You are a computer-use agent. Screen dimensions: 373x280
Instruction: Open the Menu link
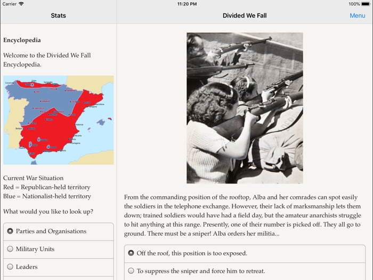[x=358, y=15]
